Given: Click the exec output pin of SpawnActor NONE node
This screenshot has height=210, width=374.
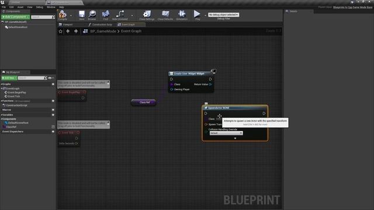Looking at the screenshot, I should 264,113.
